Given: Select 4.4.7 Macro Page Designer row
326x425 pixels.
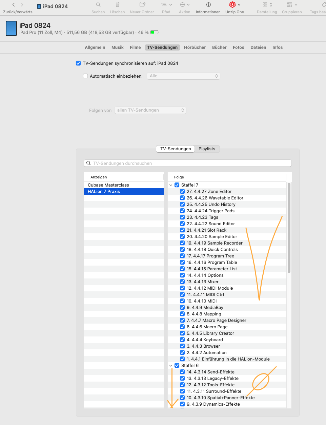Looking at the screenshot, I should [x=227, y=320].
